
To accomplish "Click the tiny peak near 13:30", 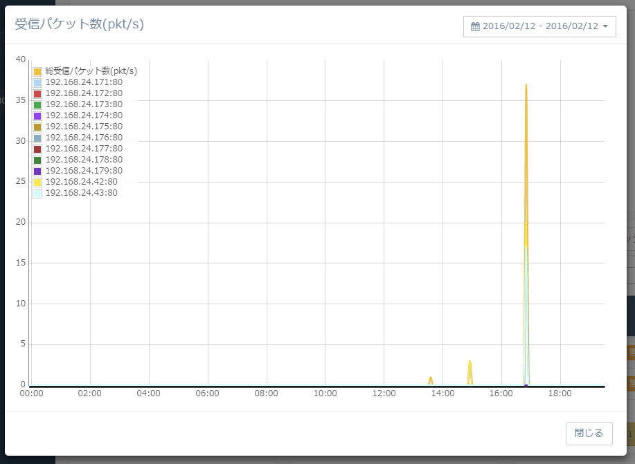I will 431,378.
